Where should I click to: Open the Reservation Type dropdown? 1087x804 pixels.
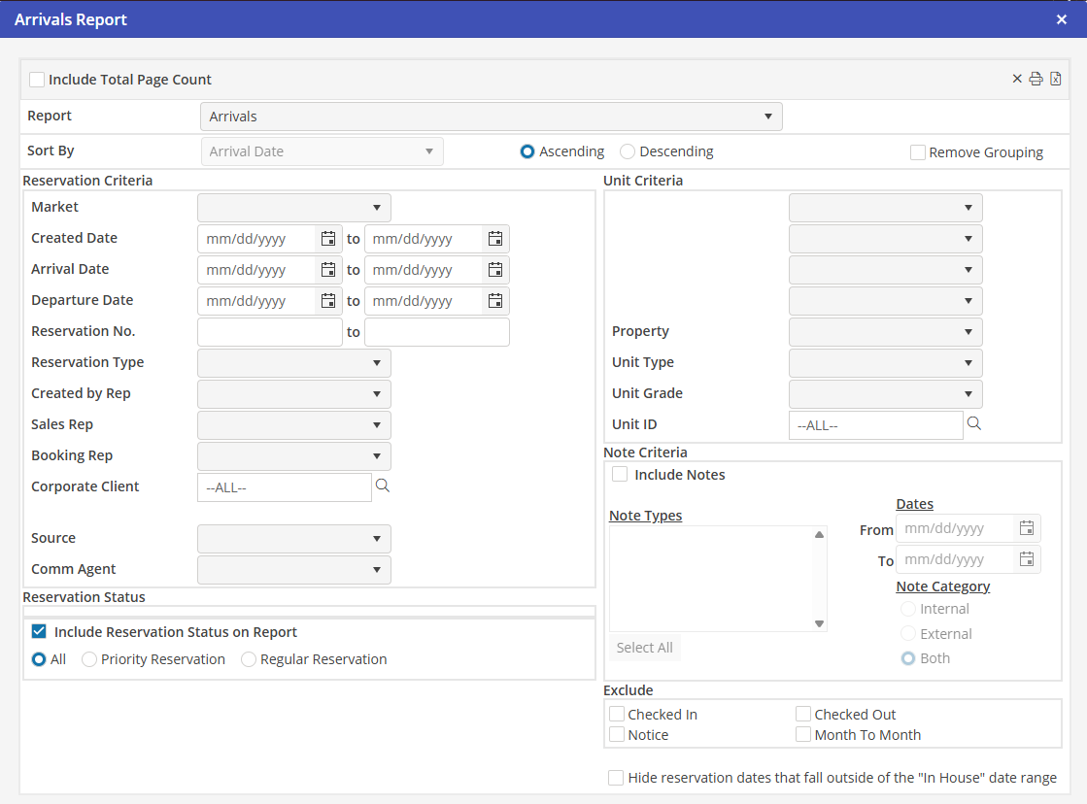click(x=294, y=363)
